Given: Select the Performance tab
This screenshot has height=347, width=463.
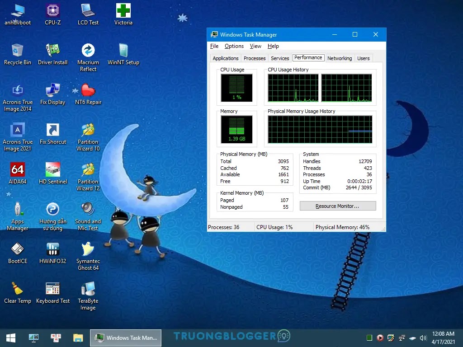Looking at the screenshot, I should [x=308, y=57].
